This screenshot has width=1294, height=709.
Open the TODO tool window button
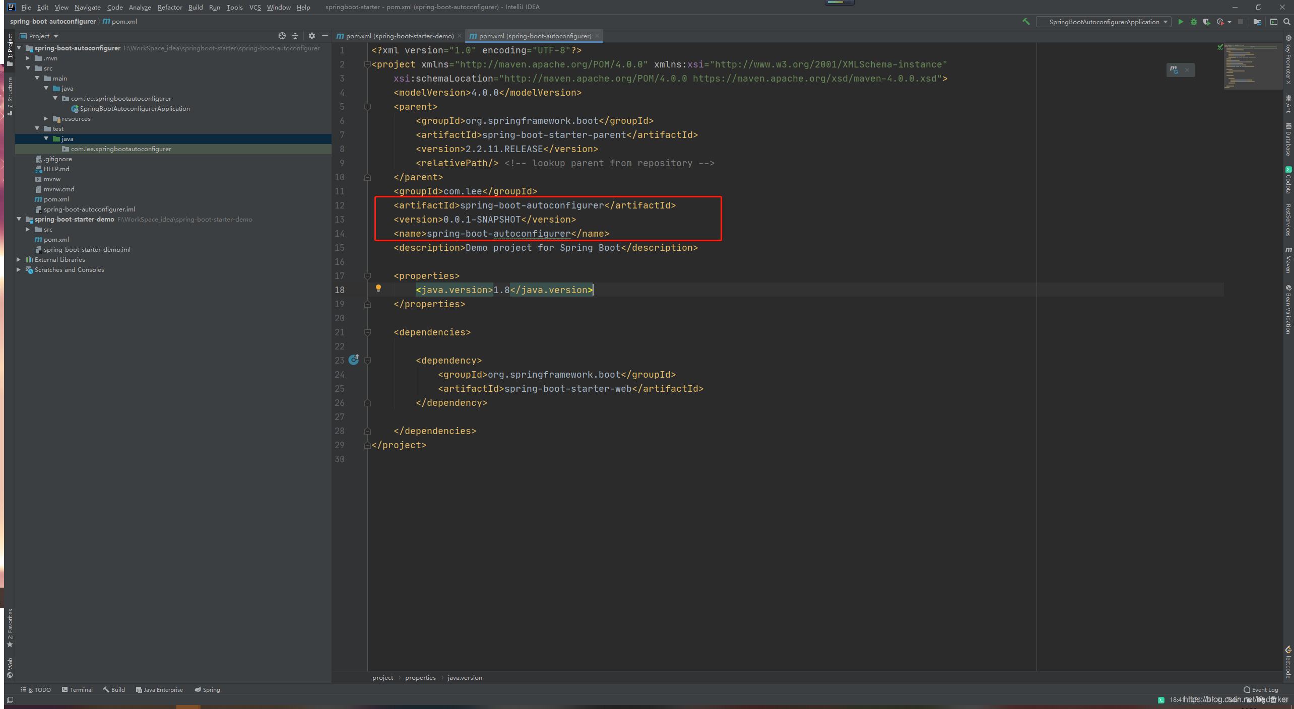(x=36, y=689)
